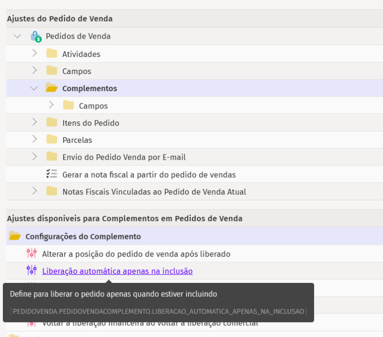This screenshot has height=337, width=383.
Task: Click the Parcelas folder icon
Action: pos(51,140)
